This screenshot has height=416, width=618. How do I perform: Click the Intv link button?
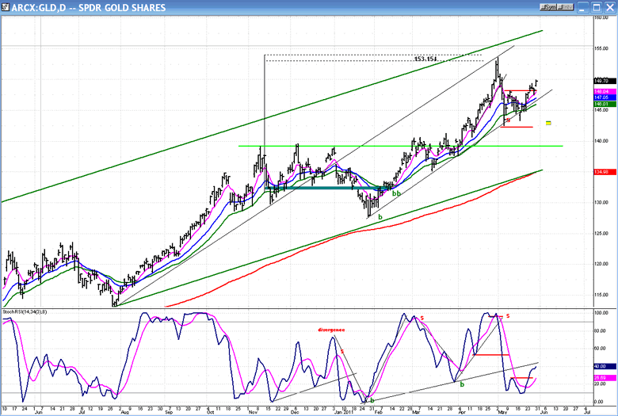[x=566, y=7]
